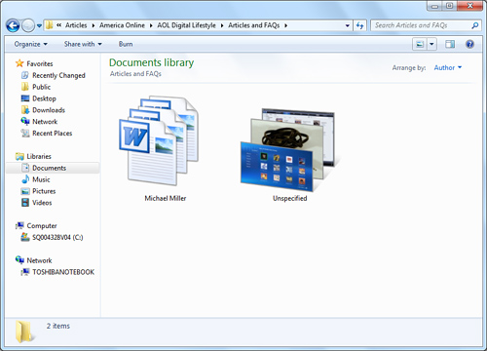Screen dimensions: 487x351
Task: Expand hidden path with double chevron
Action: [x=58, y=25]
